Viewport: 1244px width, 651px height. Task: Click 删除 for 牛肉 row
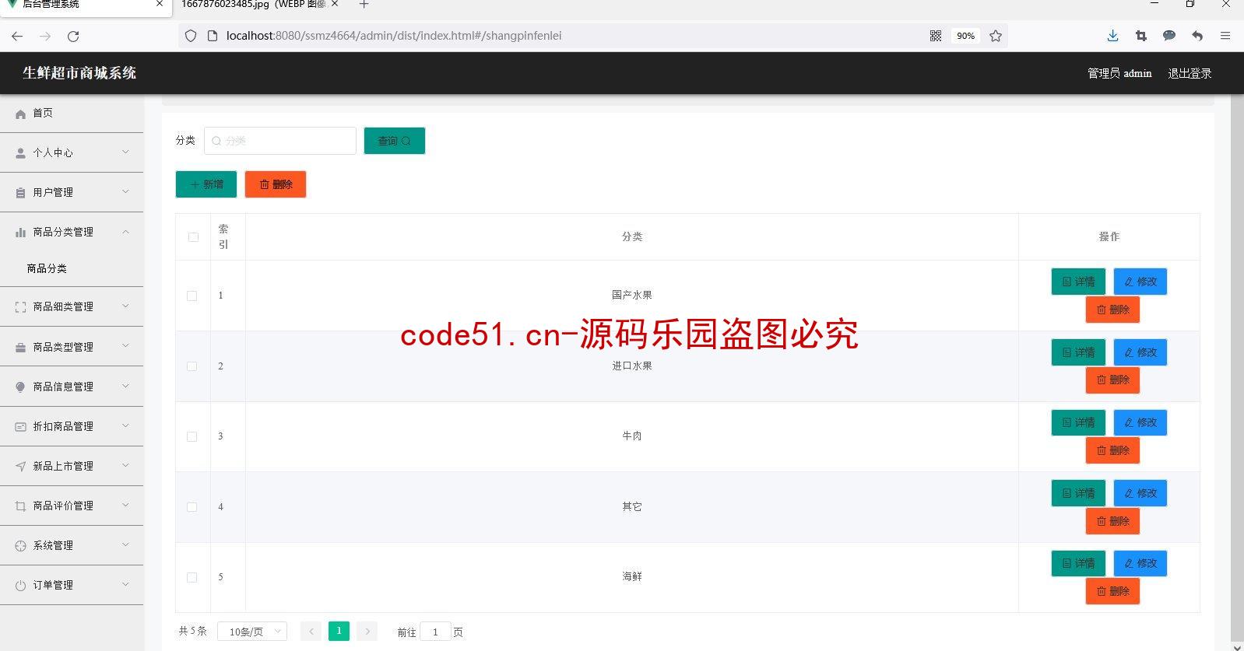tap(1113, 450)
